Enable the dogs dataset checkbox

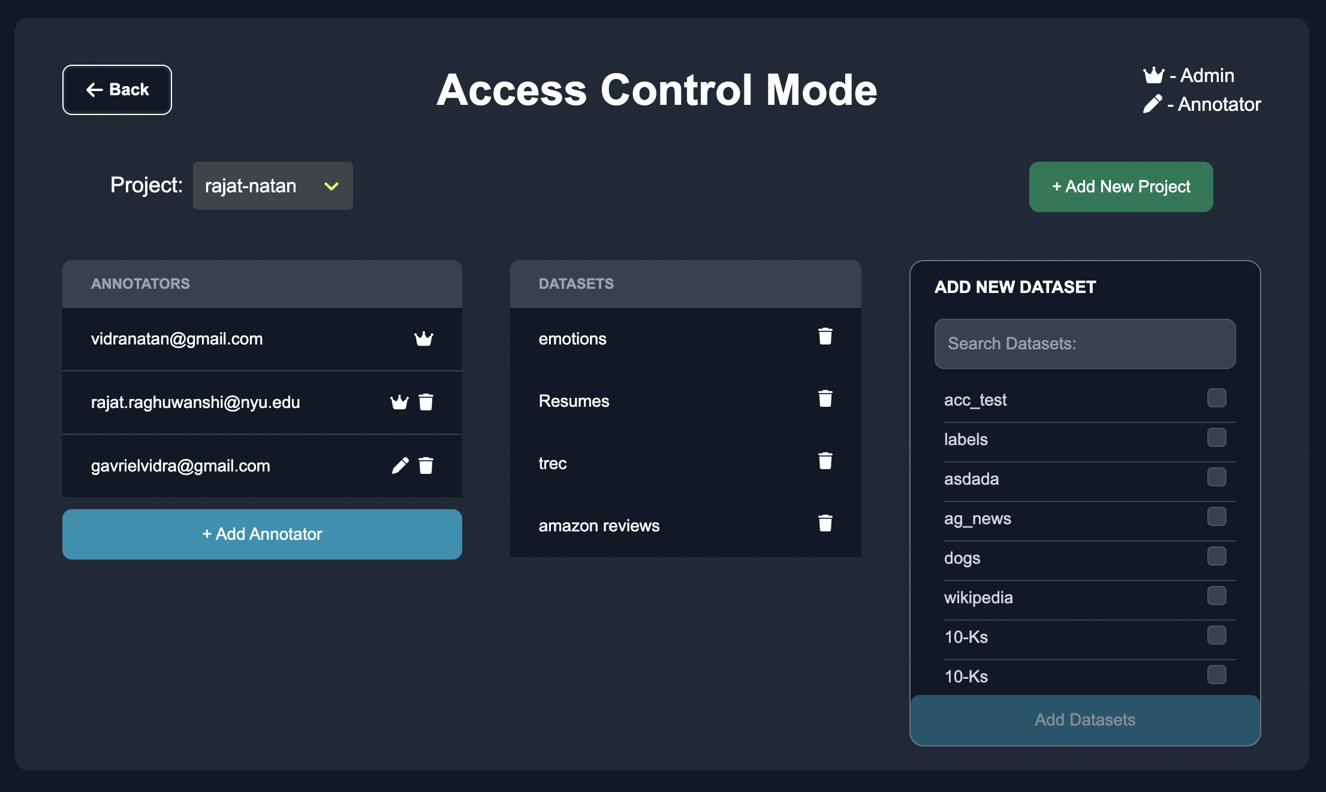(x=1216, y=556)
